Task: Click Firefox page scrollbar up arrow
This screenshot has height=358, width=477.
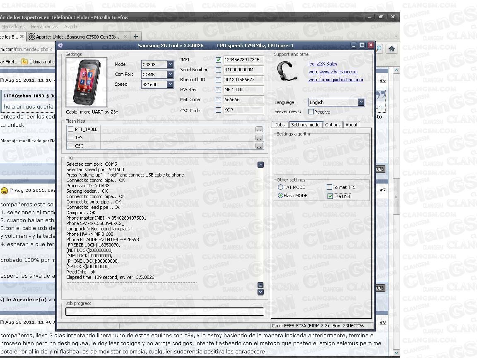Action: (x=396, y=70)
